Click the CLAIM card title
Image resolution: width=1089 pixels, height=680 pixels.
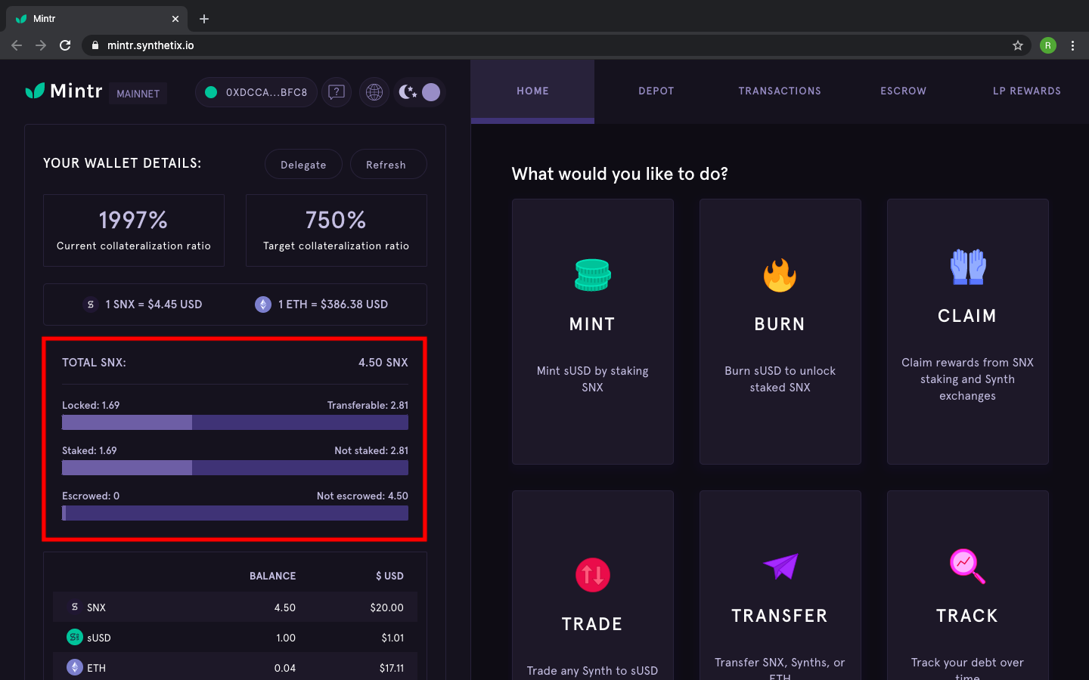click(967, 316)
